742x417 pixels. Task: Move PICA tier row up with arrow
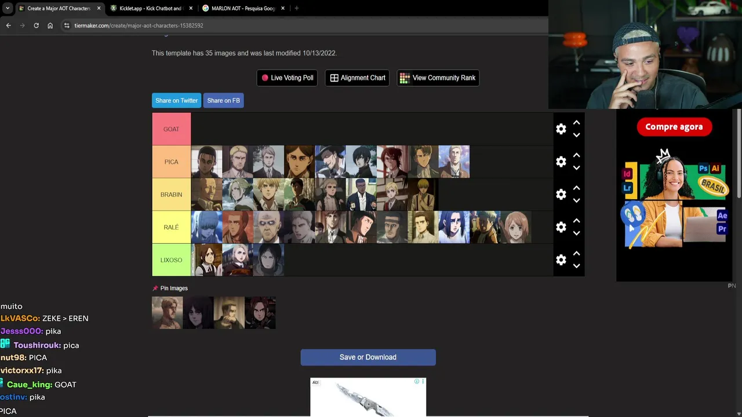point(576,155)
